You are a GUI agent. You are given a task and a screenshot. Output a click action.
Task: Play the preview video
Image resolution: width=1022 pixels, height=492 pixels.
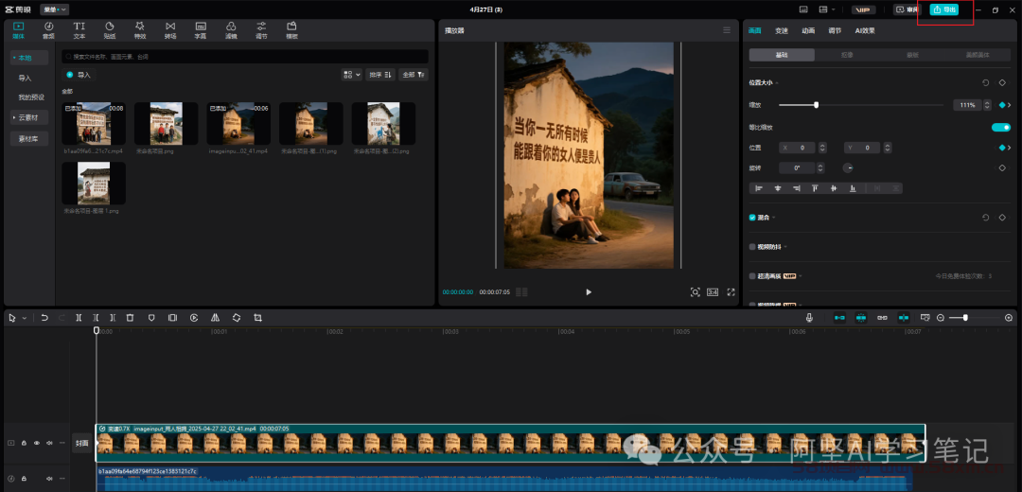[x=589, y=292]
